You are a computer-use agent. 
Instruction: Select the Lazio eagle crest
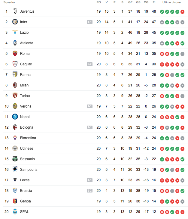click(15, 33)
